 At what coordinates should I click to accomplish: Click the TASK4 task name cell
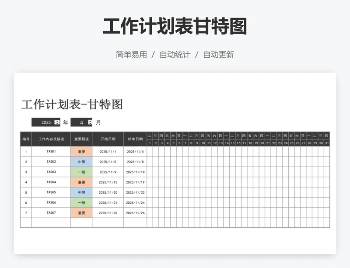click(x=50, y=182)
